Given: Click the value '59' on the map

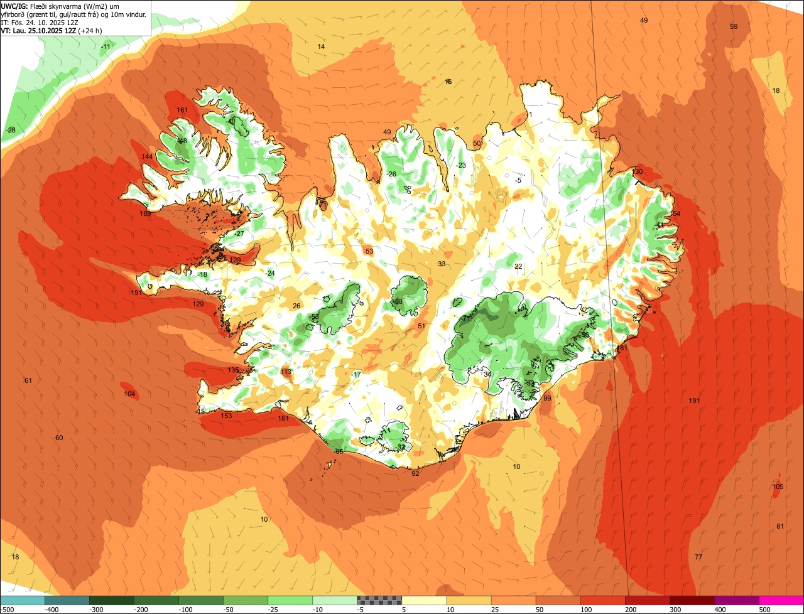Looking at the screenshot, I should coord(734,26).
